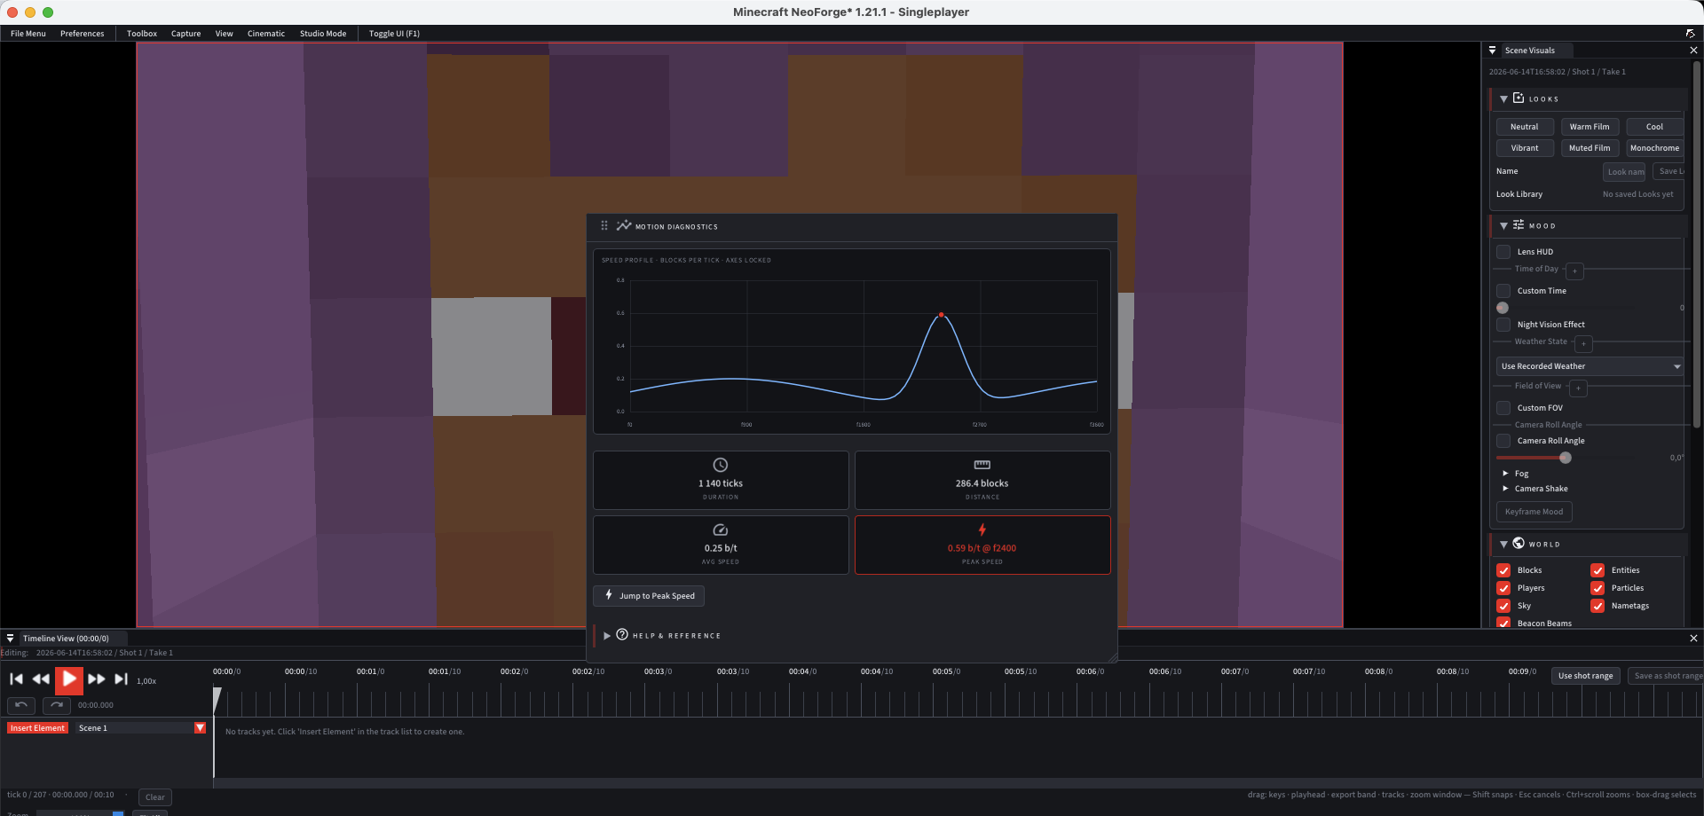This screenshot has height=816, width=1704.
Task: Skip to the timeline end
Action: click(122, 679)
